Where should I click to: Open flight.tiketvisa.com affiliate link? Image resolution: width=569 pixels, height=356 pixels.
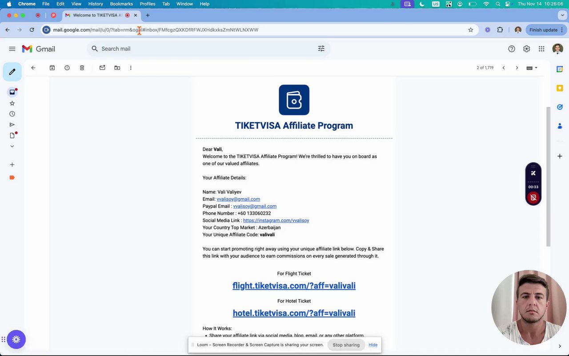click(x=294, y=286)
